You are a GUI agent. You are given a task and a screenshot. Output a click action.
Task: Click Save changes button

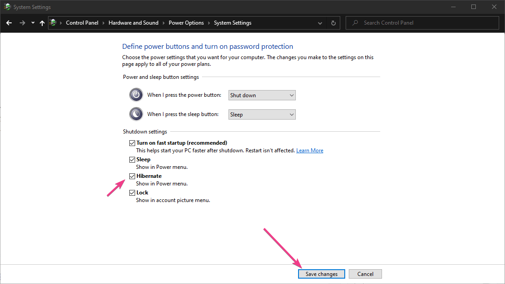click(321, 274)
